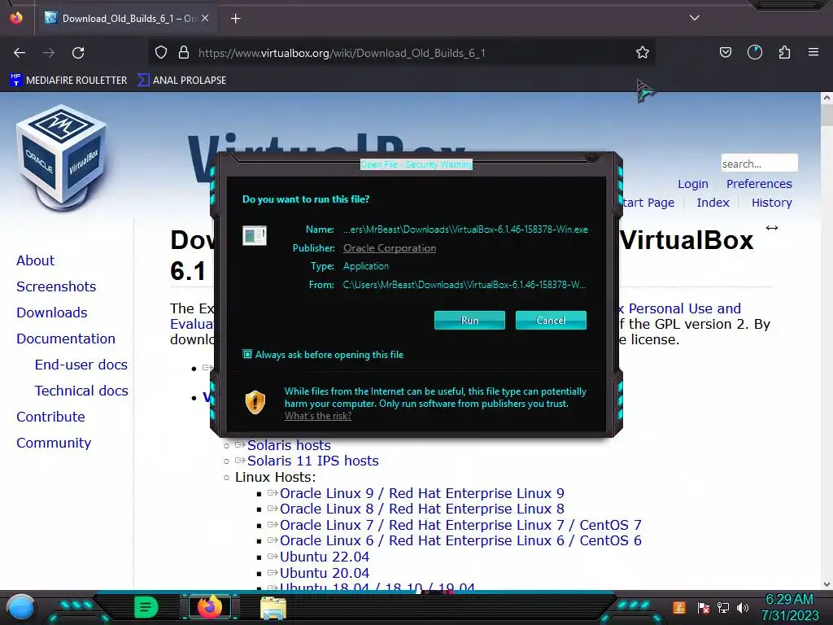Close the security warning dialog

[592, 157]
